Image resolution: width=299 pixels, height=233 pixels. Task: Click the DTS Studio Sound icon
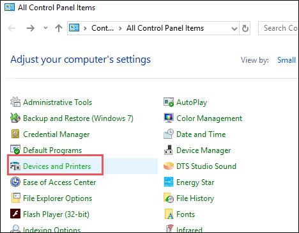pos(169,166)
